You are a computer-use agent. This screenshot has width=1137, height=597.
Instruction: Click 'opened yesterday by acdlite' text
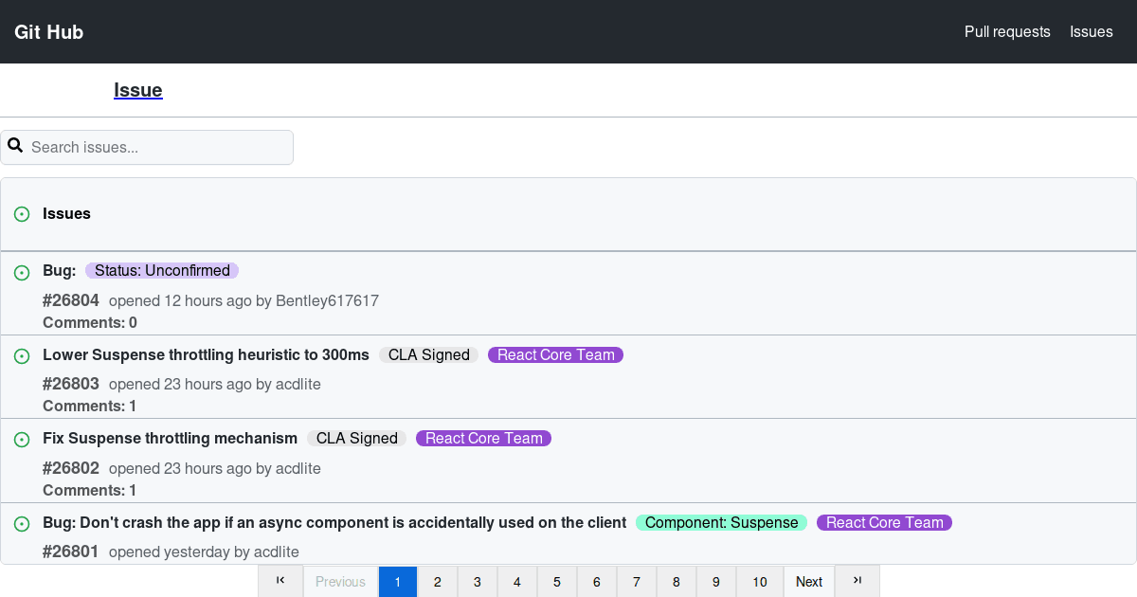point(204,552)
